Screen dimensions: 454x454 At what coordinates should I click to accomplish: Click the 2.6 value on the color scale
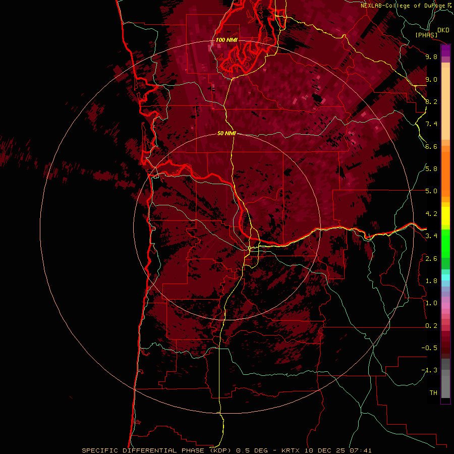431,259
